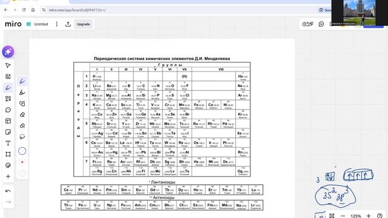Redo the last undone action

pos(8,202)
